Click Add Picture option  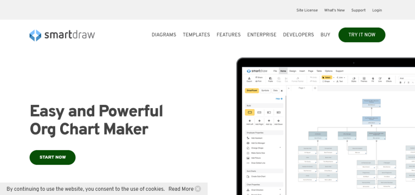click(x=254, y=158)
